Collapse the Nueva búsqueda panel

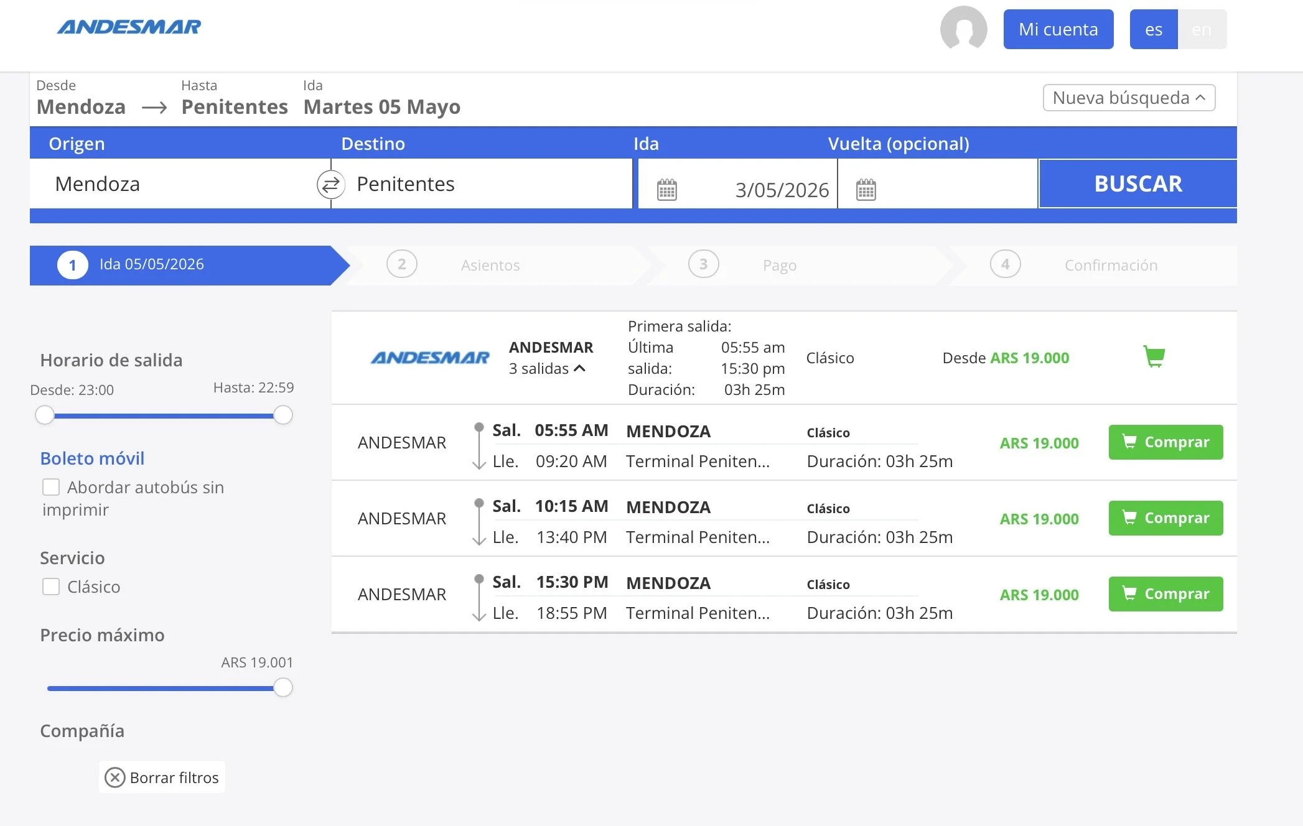[1129, 98]
